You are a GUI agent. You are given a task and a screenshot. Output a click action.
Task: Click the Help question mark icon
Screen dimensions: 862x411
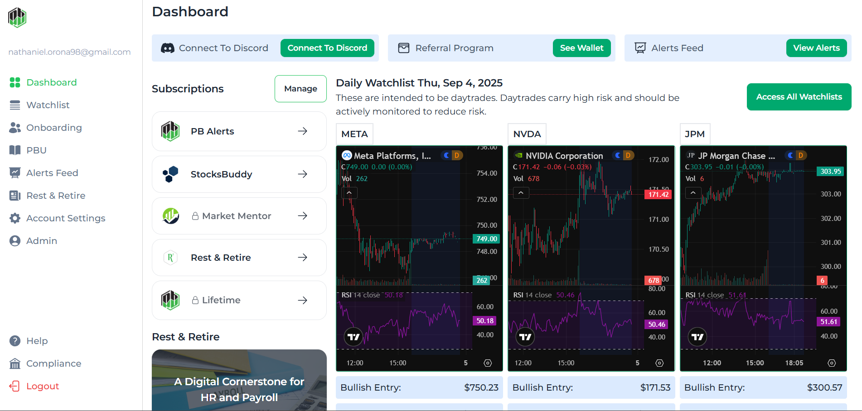tap(15, 341)
